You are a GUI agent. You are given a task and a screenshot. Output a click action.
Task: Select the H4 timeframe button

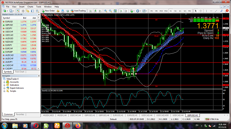pyautogui.click(x=175, y=11)
